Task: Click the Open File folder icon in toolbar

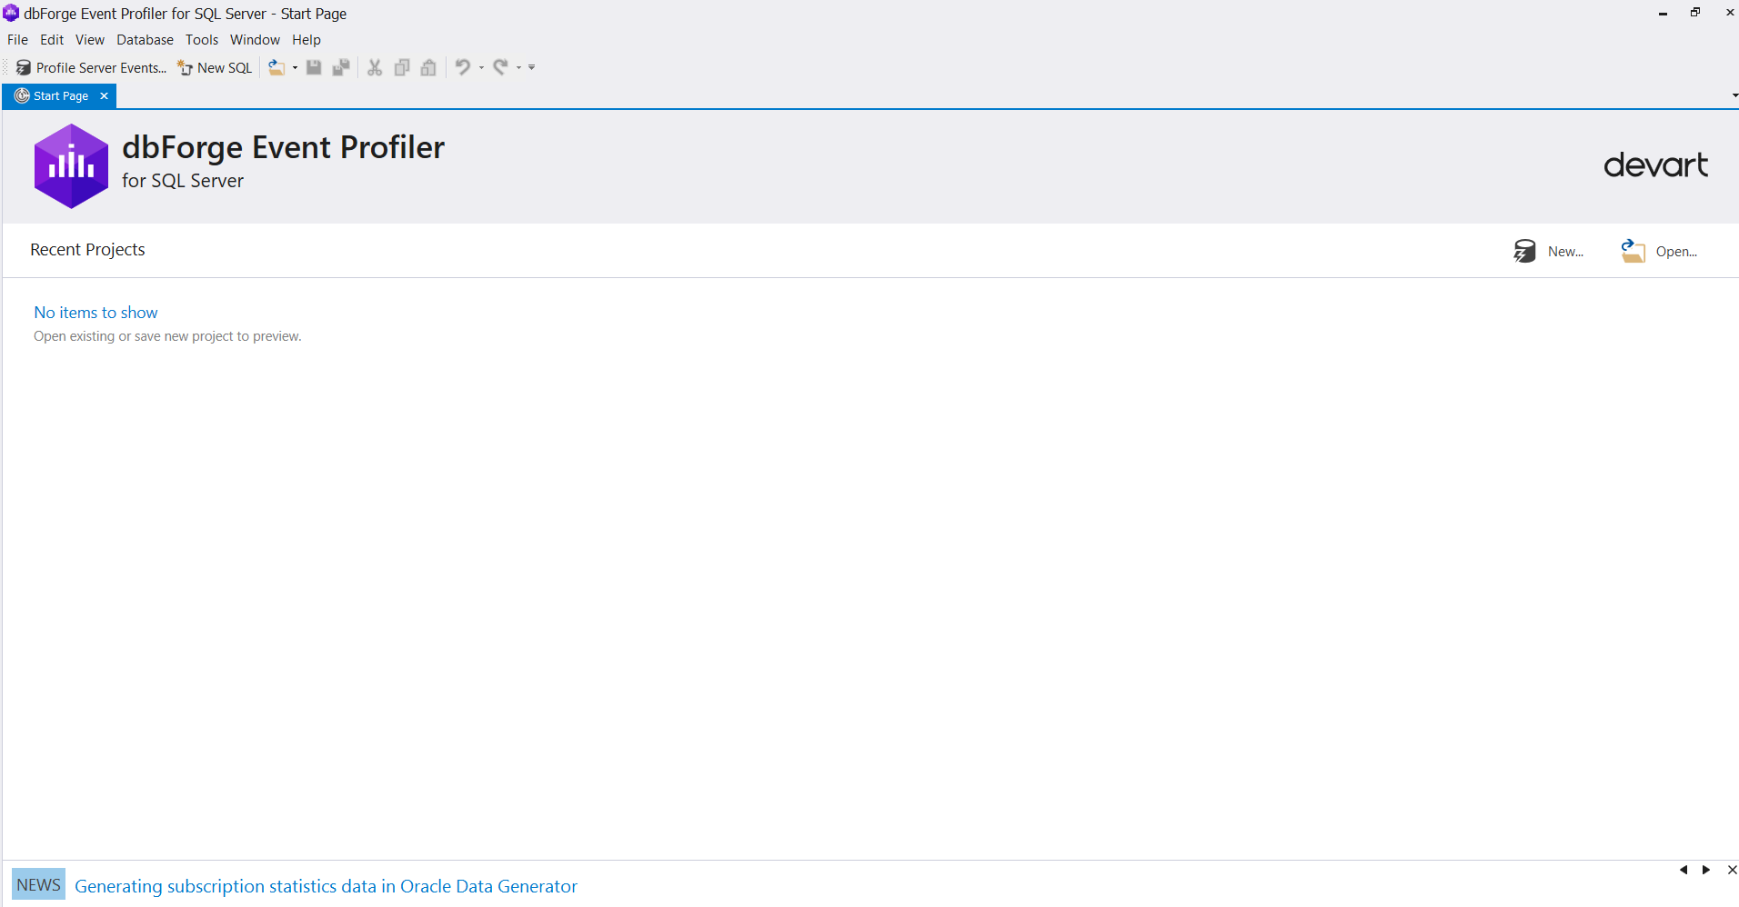Action: pyautogui.click(x=276, y=68)
